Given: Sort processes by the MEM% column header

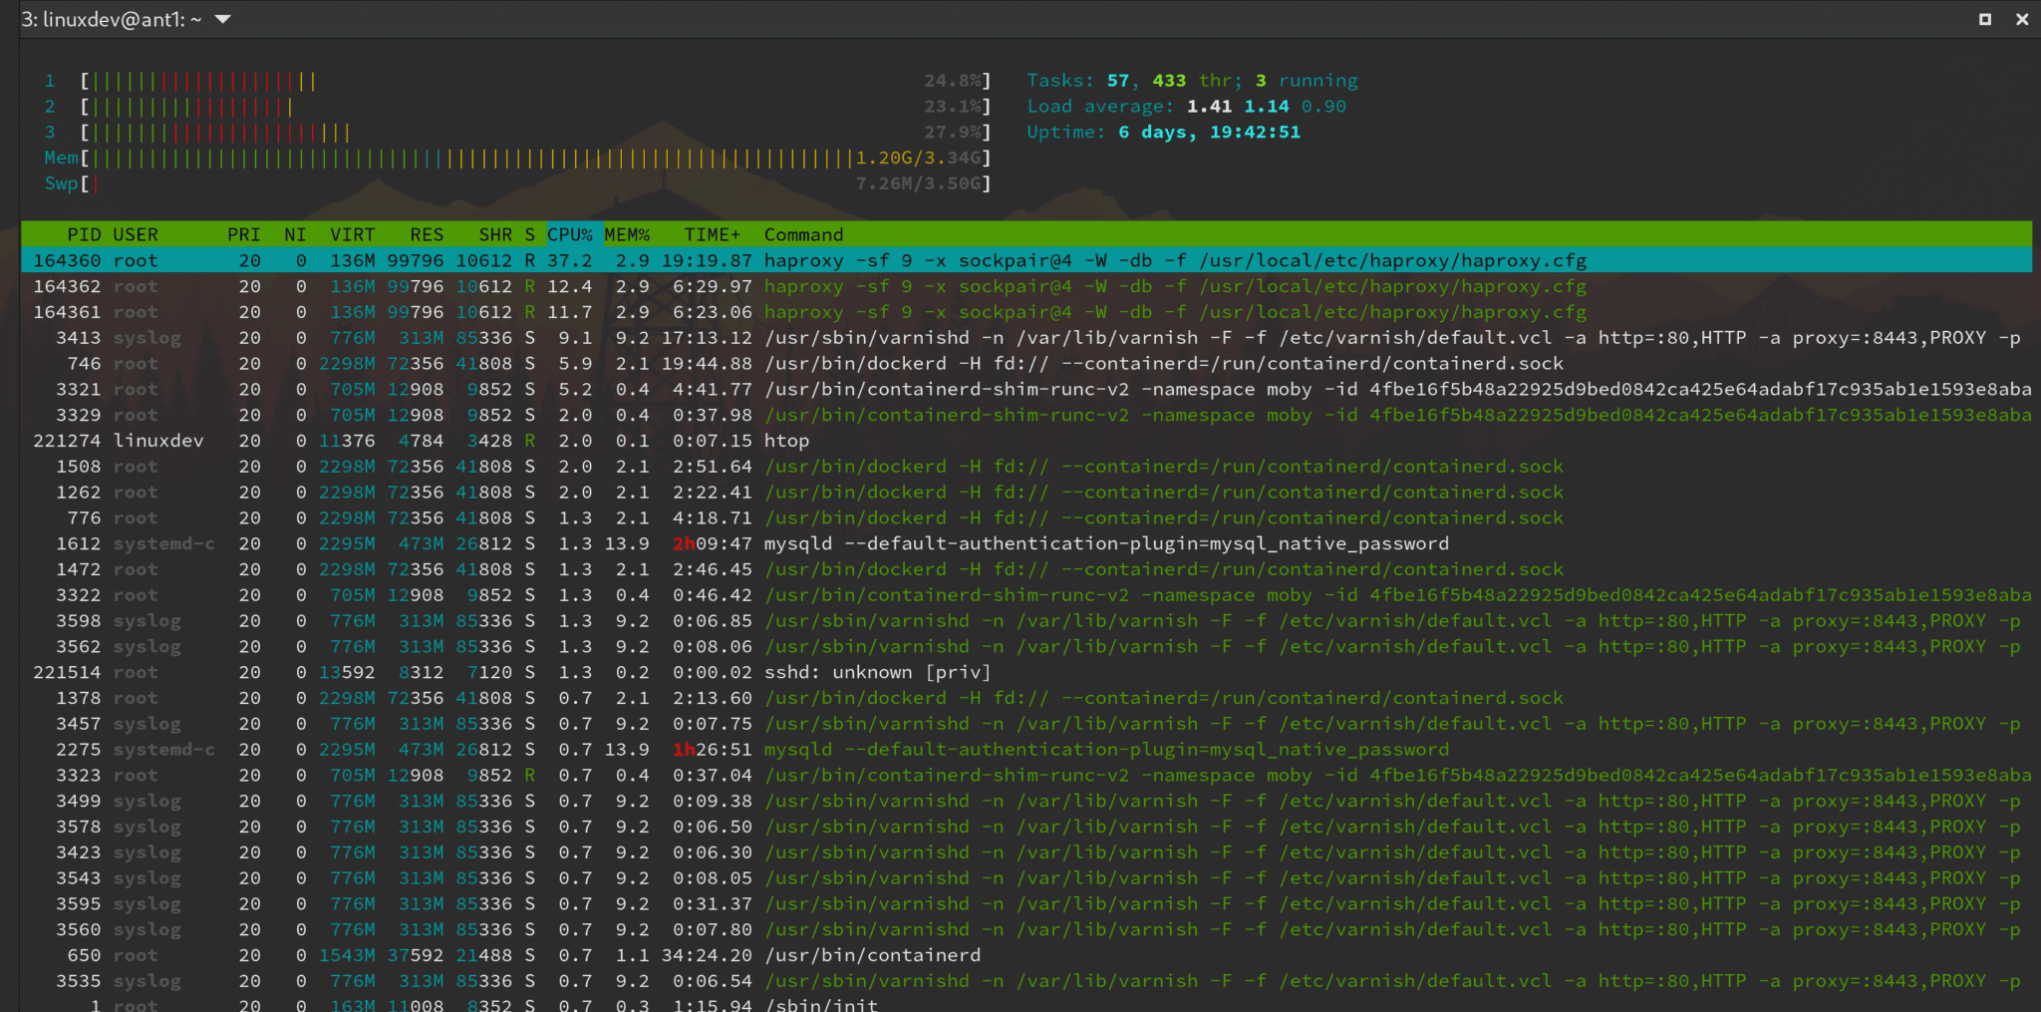Looking at the screenshot, I should point(627,234).
